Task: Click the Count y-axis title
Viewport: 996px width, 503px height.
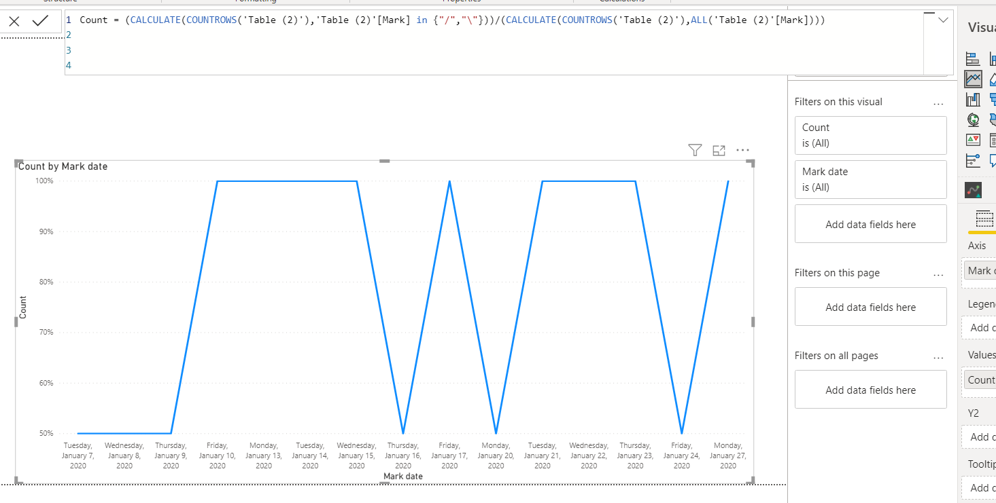Action: tap(23, 308)
